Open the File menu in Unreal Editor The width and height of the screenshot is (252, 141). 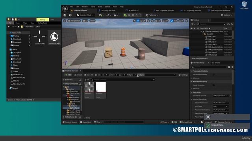coord(71,7)
